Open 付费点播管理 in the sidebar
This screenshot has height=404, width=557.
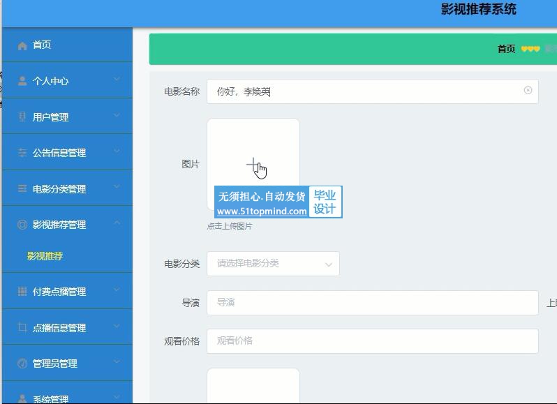(67, 292)
